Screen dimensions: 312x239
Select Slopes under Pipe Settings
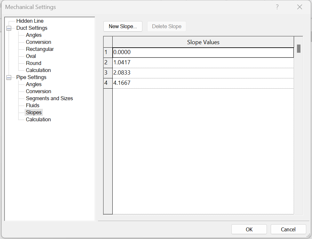[34, 112]
